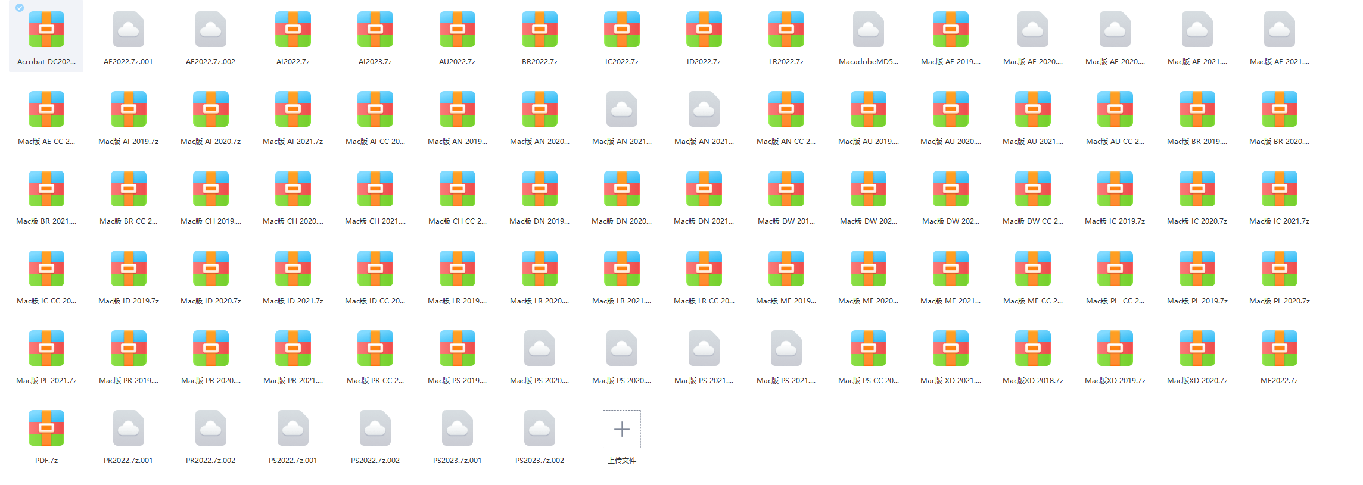Image resolution: width=1363 pixels, height=485 pixels.
Task: Click the ID2022.7z archive icon
Action: (x=704, y=29)
